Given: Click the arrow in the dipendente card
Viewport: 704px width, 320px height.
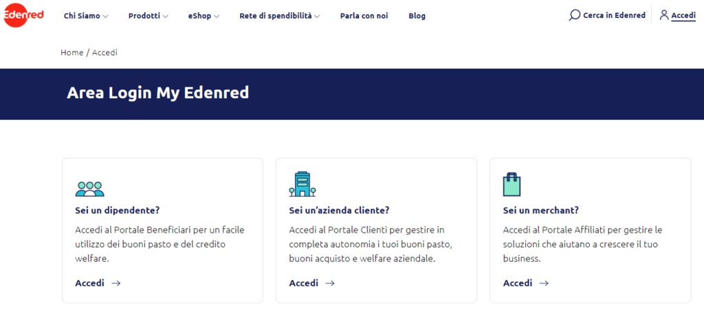Looking at the screenshot, I should (115, 283).
